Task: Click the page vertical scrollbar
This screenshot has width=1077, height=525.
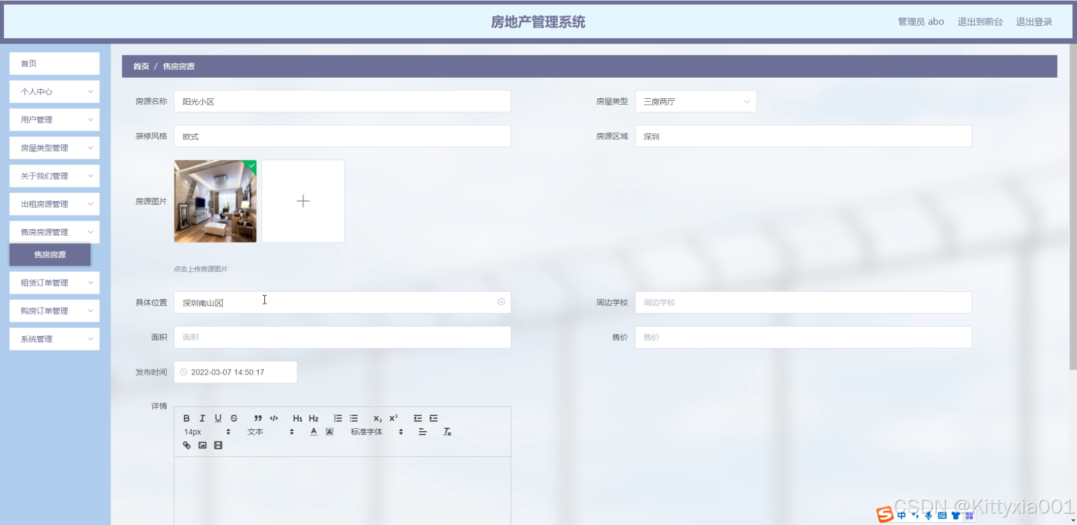Action: [x=1073, y=206]
